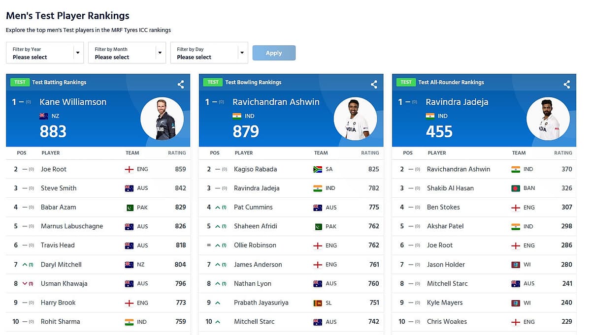
Task: Click Ravichandran Ashwin's circular photo
Action: (x=355, y=119)
